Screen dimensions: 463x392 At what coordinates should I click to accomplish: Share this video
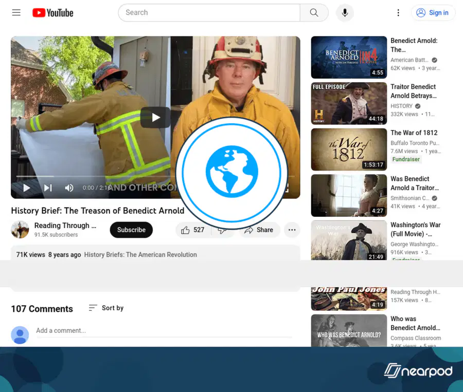coord(259,230)
